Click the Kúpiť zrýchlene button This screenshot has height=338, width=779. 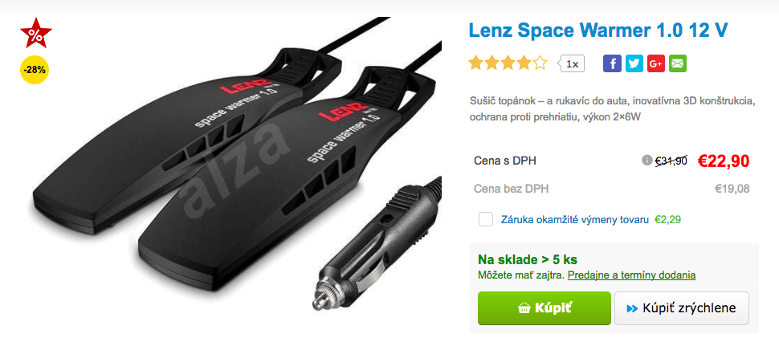682,308
